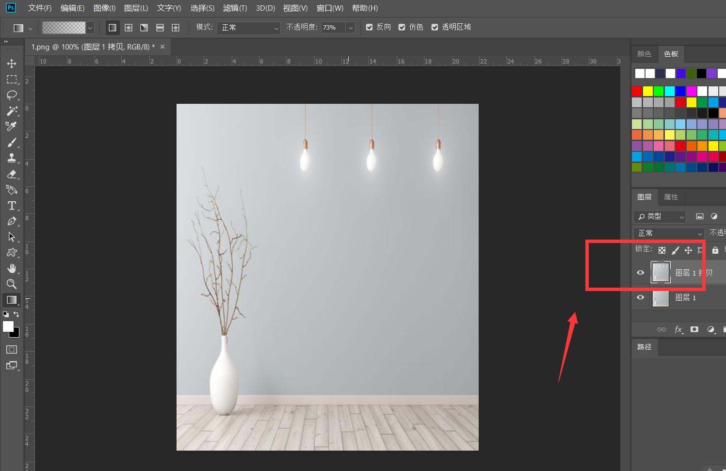Select the Horizontal Type tool
726x471 pixels.
tap(12, 206)
